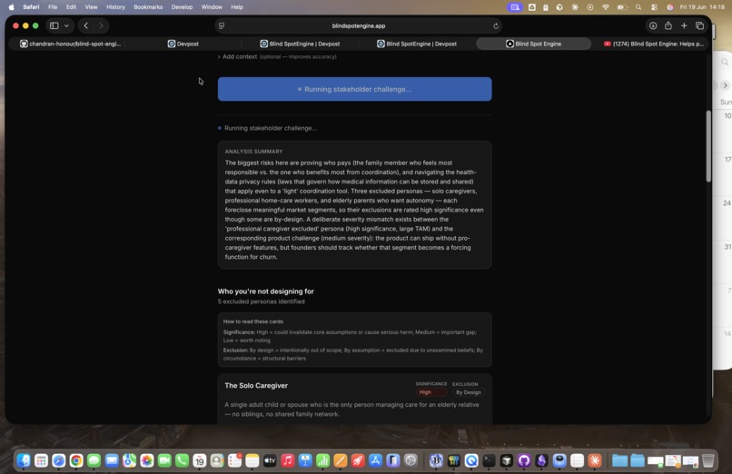Click the page's vertical scrollbar thumb
The image size is (732, 474).
(x=707, y=146)
